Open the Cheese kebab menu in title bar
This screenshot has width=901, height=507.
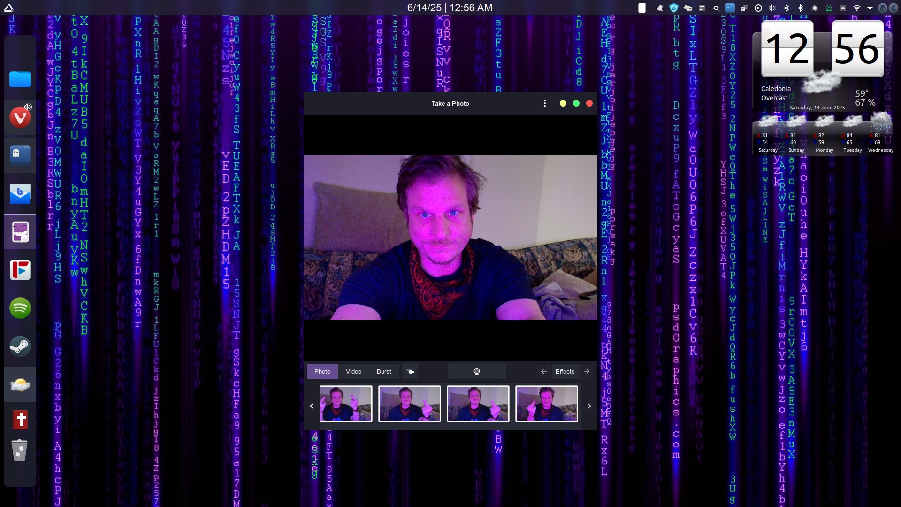(544, 103)
